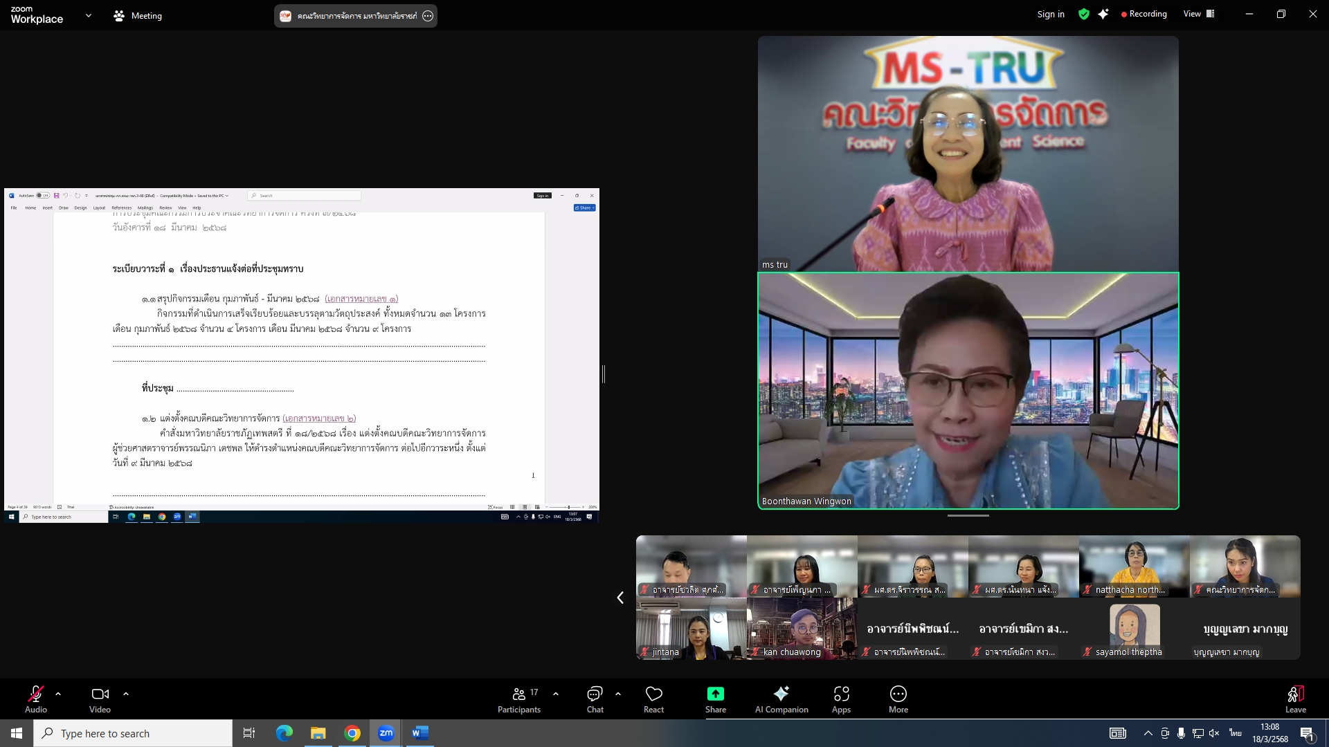Open the More options menu
Screen dimensions: 1329x747
pyautogui.click(x=898, y=699)
